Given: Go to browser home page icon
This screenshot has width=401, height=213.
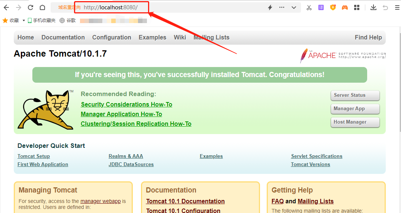Looking at the screenshot, I should click(x=42, y=7).
